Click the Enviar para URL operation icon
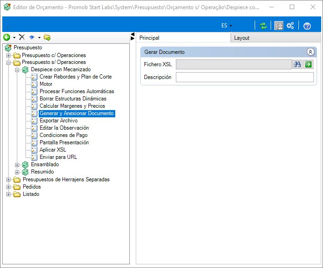Image resolution: width=323 pixels, height=268 pixels. pos(34,158)
